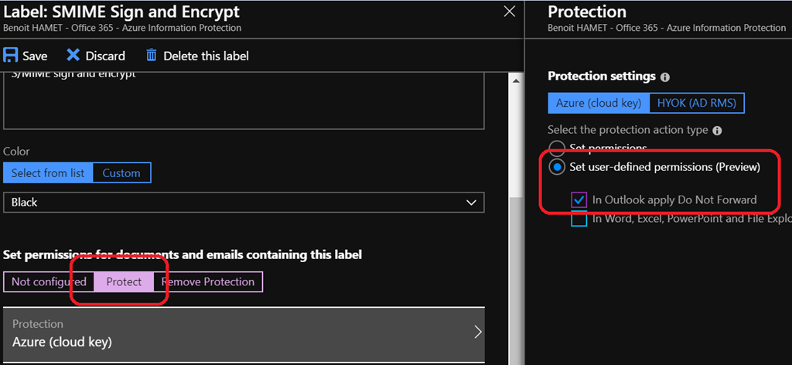Select the Set permissions radio button

pyautogui.click(x=556, y=147)
